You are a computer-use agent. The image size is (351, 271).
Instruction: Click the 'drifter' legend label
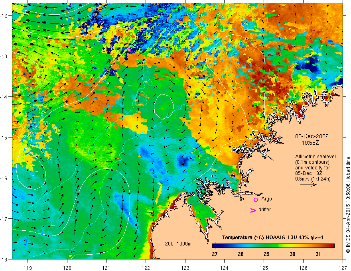coord(264,210)
